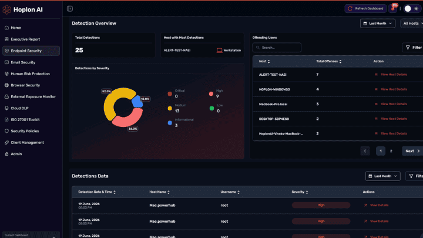Click the first row High severity badge
The image size is (423, 238).
321,205
